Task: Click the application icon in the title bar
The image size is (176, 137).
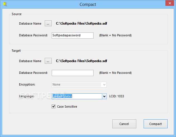Action: click(5, 4)
